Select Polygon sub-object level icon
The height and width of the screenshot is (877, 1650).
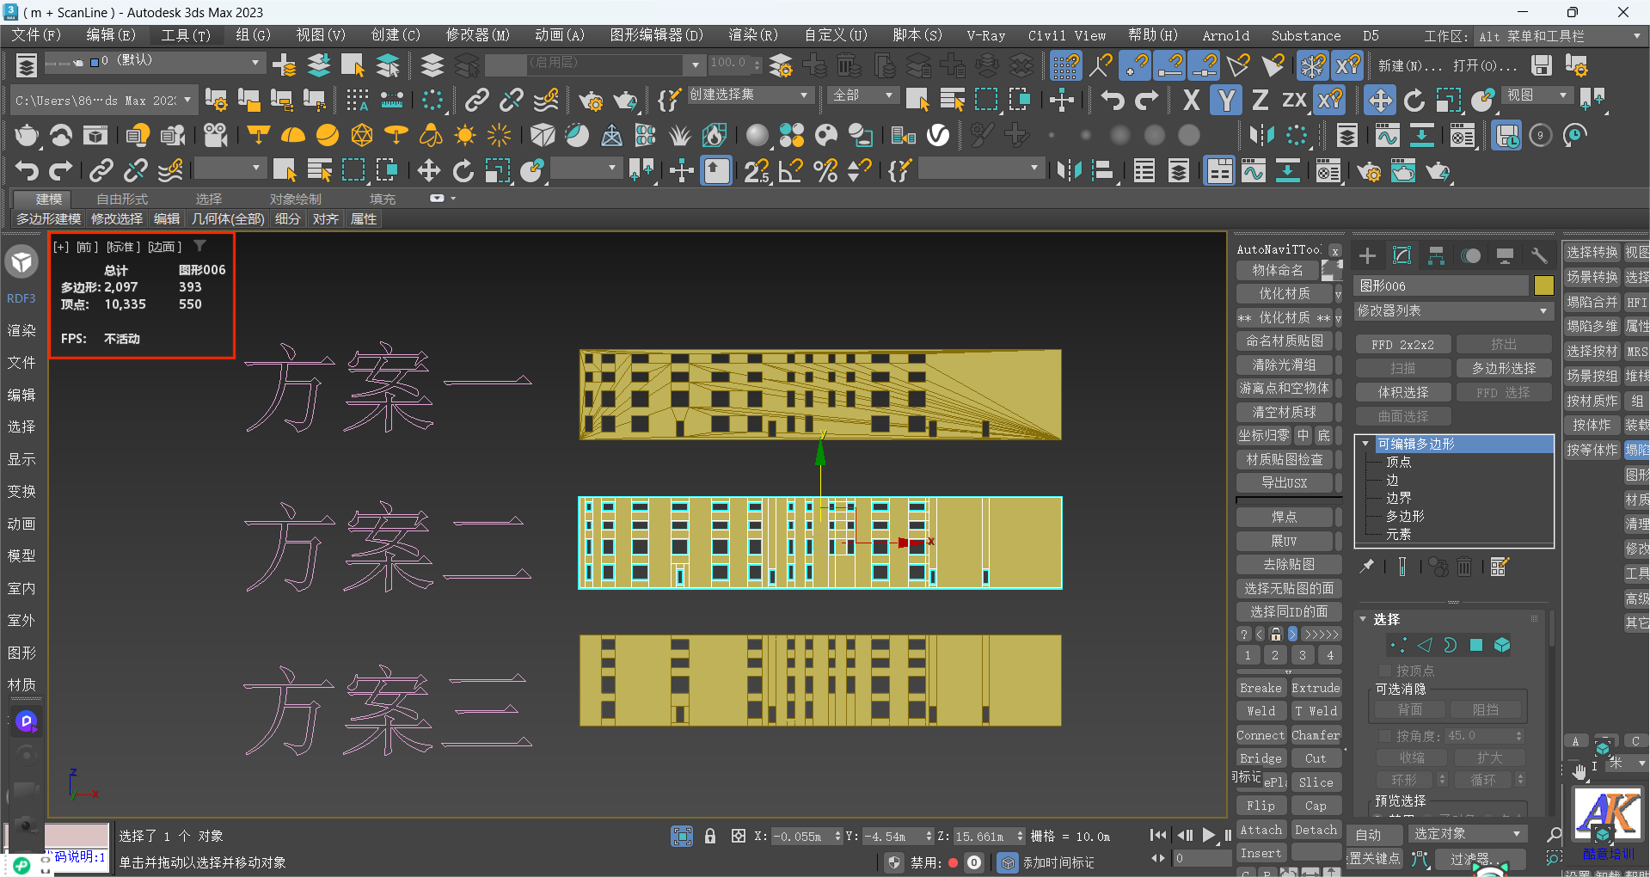click(x=1476, y=645)
